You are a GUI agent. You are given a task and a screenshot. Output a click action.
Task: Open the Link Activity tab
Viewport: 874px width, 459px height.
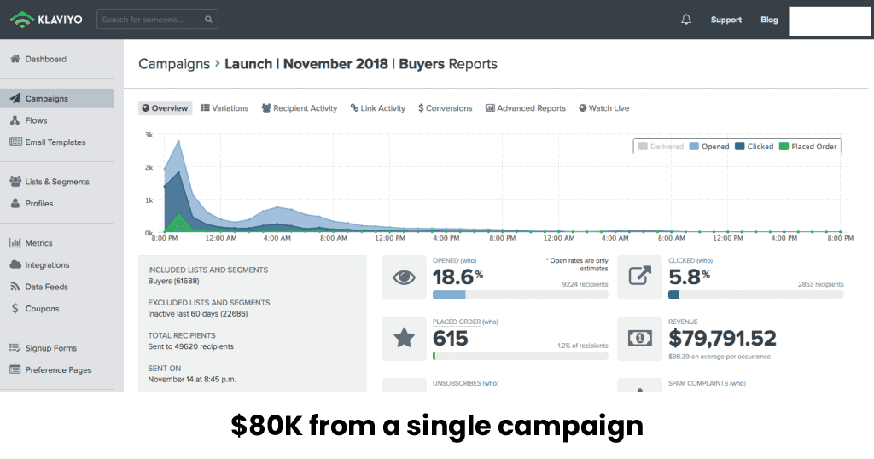click(x=378, y=108)
